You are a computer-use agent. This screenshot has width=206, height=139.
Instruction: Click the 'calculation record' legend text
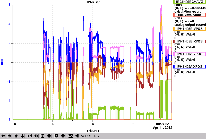pyautogui.click(x=188, y=12)
